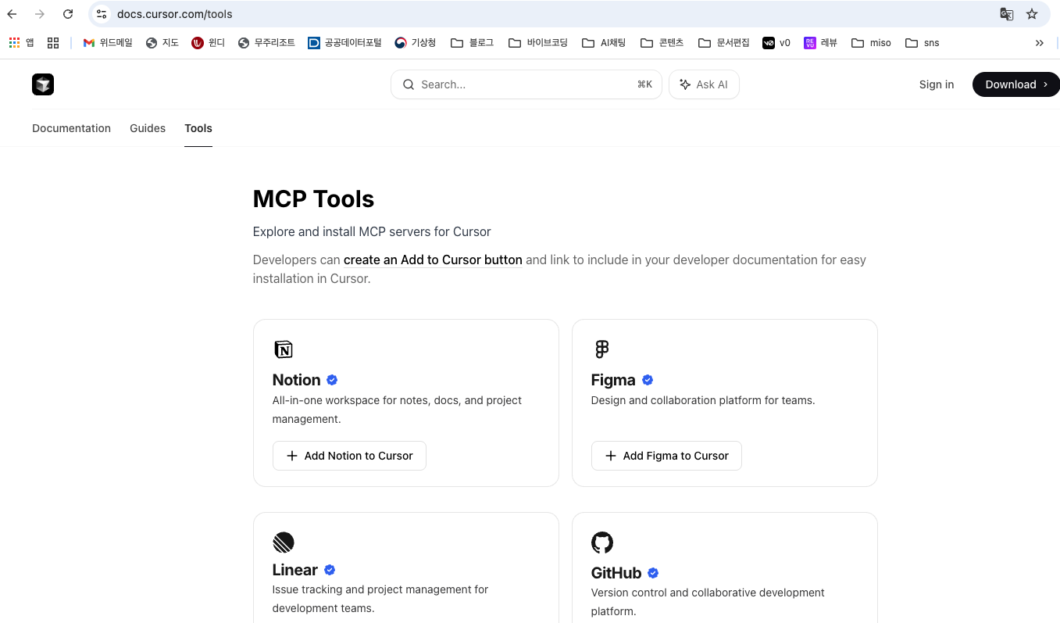Image resolution: width=1060 pixels, height=623 pixels.
Task: Expand the 콘텐츠 bookmark folder
Action: 662,43
